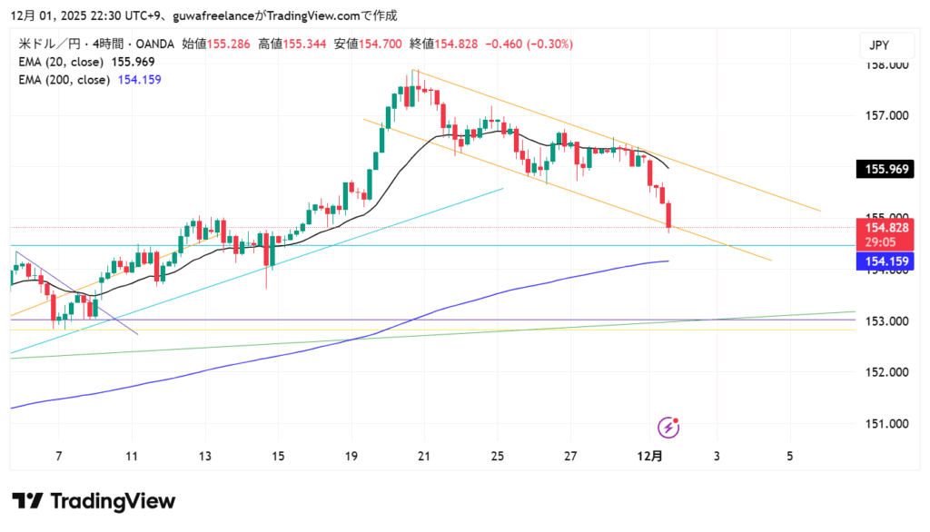Screen dimensions: 930x532
Task: Click the purple lightning bolt event icon
Action: pyautogui.click(x=669, y=427)
